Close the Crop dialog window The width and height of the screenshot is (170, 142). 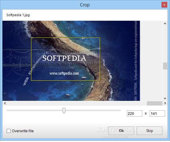pos(164,5)
